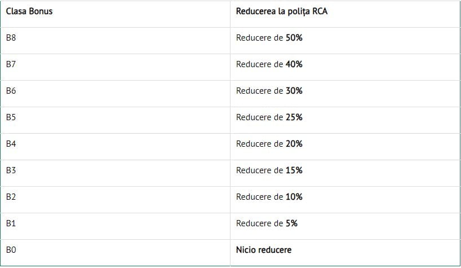
Task: Select the B2 bonus class cell
Action: (x=11, y=197)
